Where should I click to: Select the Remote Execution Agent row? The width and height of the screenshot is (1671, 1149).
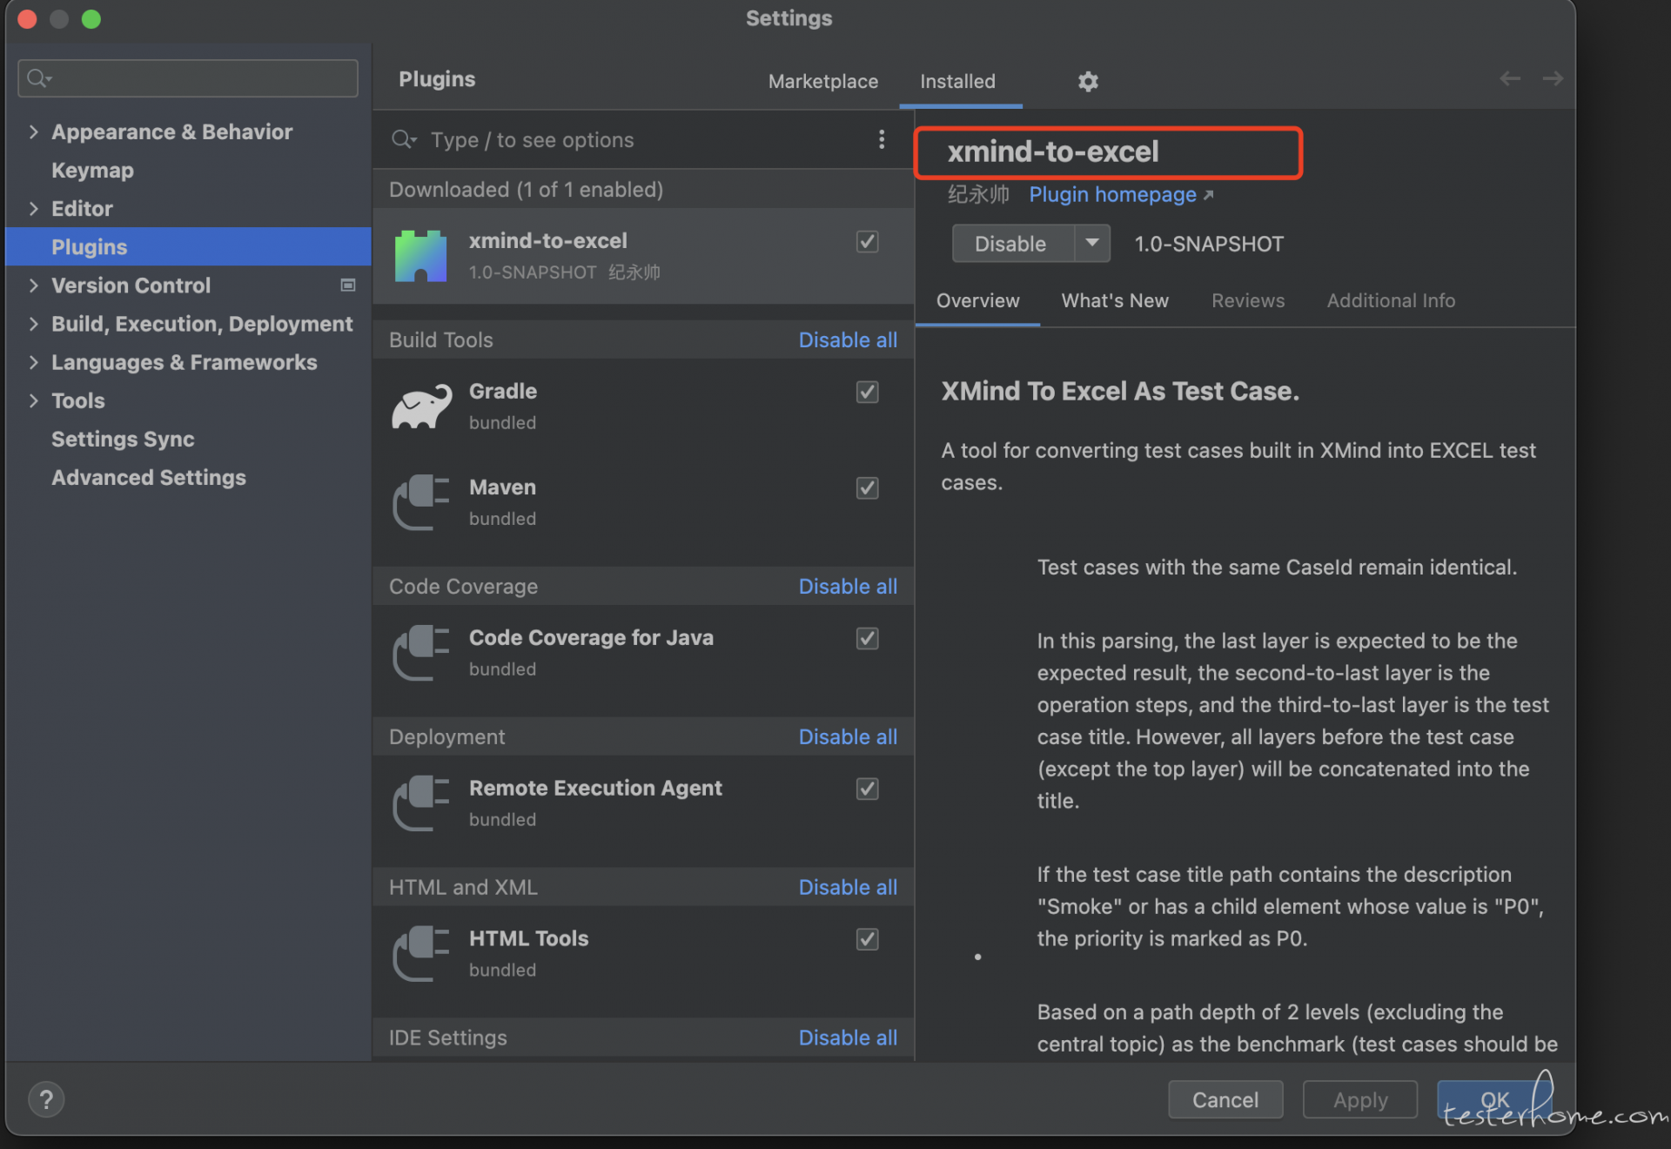tap(643, 803)
